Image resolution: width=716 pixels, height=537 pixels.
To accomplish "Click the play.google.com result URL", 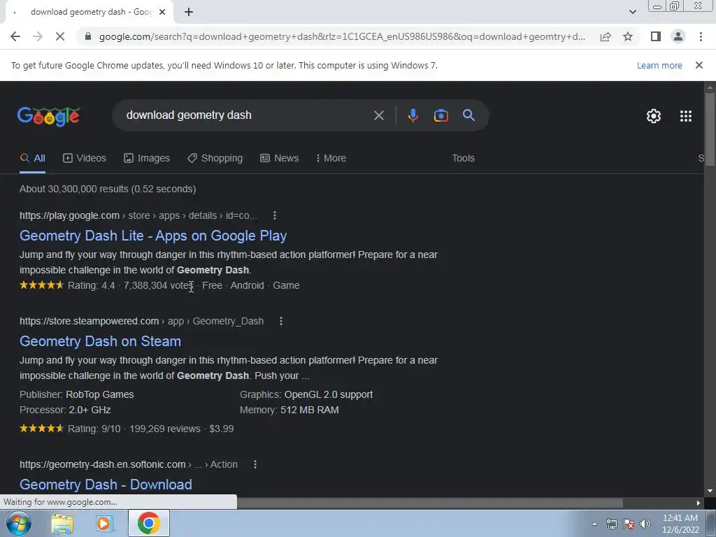I will [x=138, y=215].
